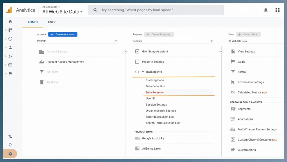Open the Discover lightbulb icon
287x162 pixels.
[x=10, y=145]
